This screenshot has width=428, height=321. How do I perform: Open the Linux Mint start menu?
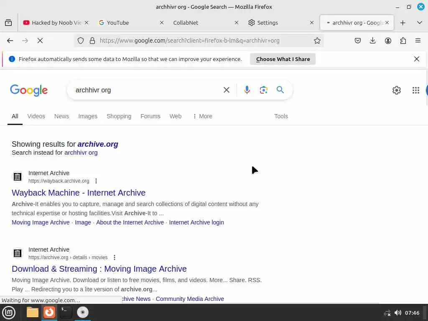tap(9, 313)
